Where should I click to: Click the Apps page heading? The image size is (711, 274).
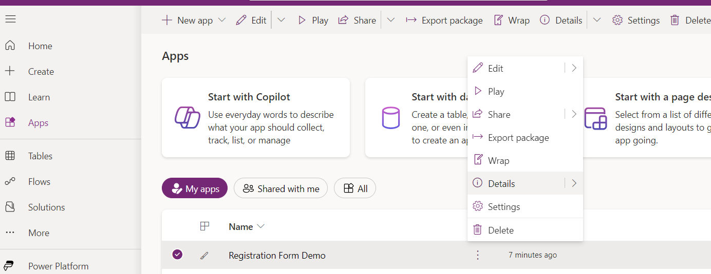pyautogui.click(x=175, y=56)
